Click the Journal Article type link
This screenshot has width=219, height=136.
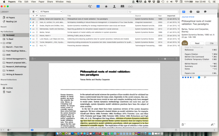pos(188,17)
